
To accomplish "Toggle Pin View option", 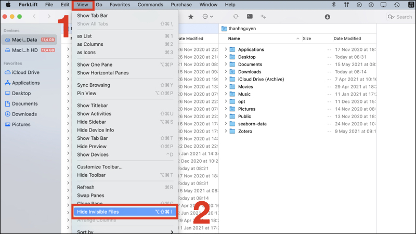I will 125,94.
